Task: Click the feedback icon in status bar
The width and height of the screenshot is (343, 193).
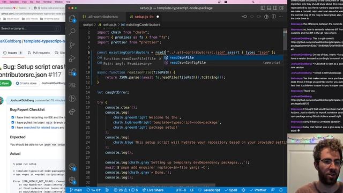Action: pos(273,190)
